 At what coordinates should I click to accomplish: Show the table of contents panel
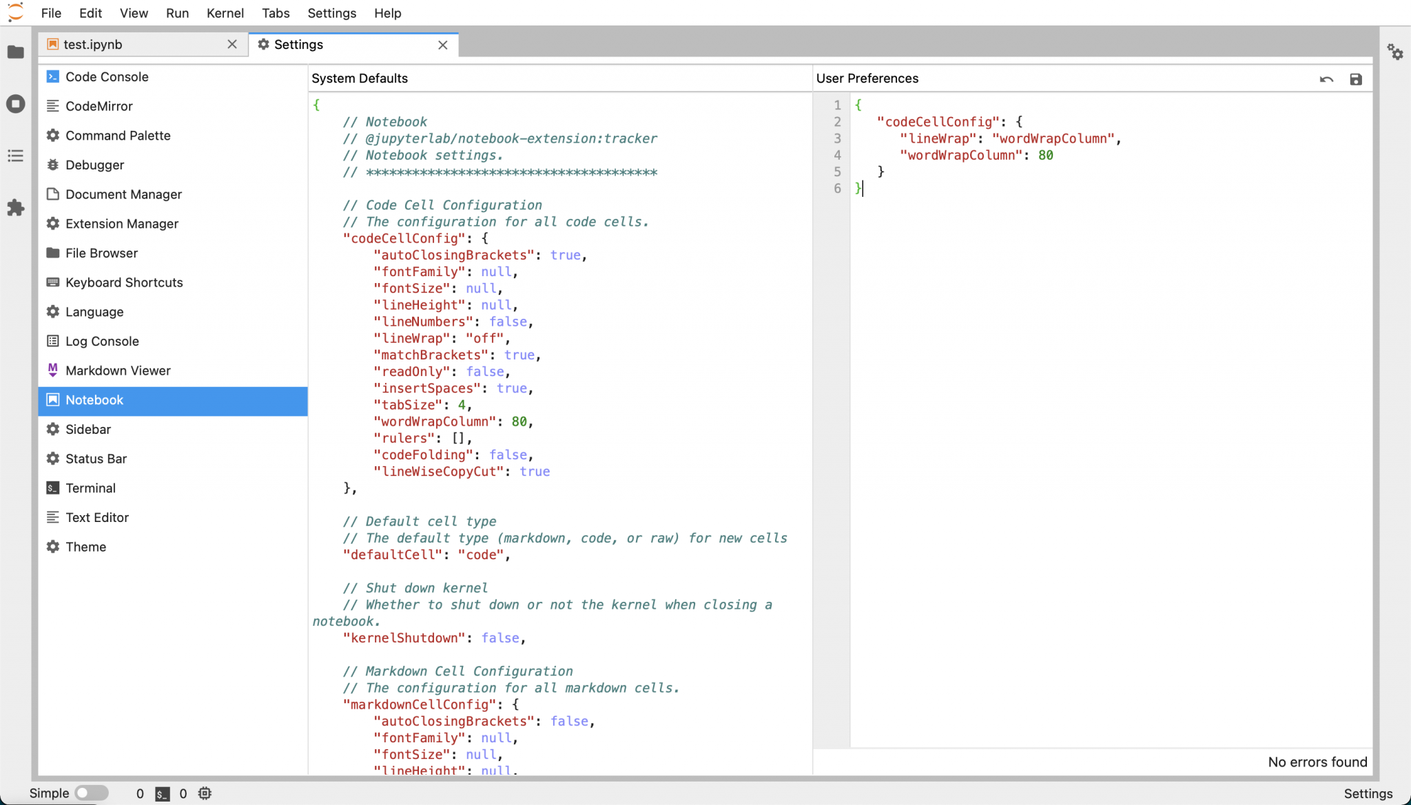15,156
